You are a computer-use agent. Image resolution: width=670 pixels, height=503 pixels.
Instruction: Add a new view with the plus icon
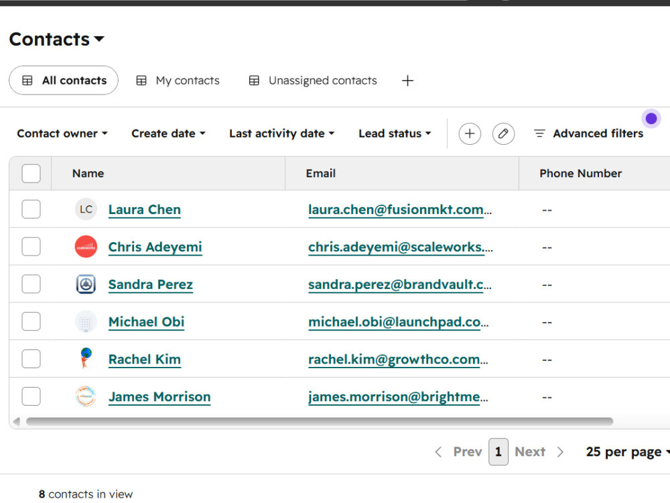tap(407, 80)
